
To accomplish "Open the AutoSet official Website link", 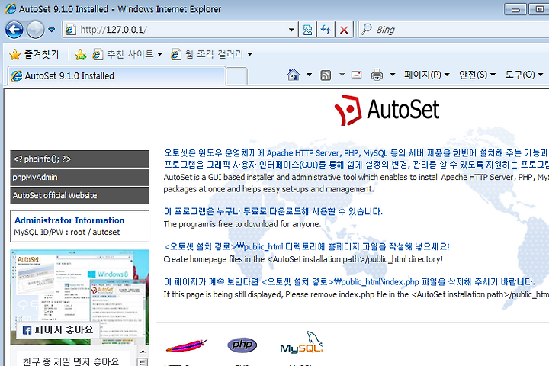I will [x=80, y=195].
